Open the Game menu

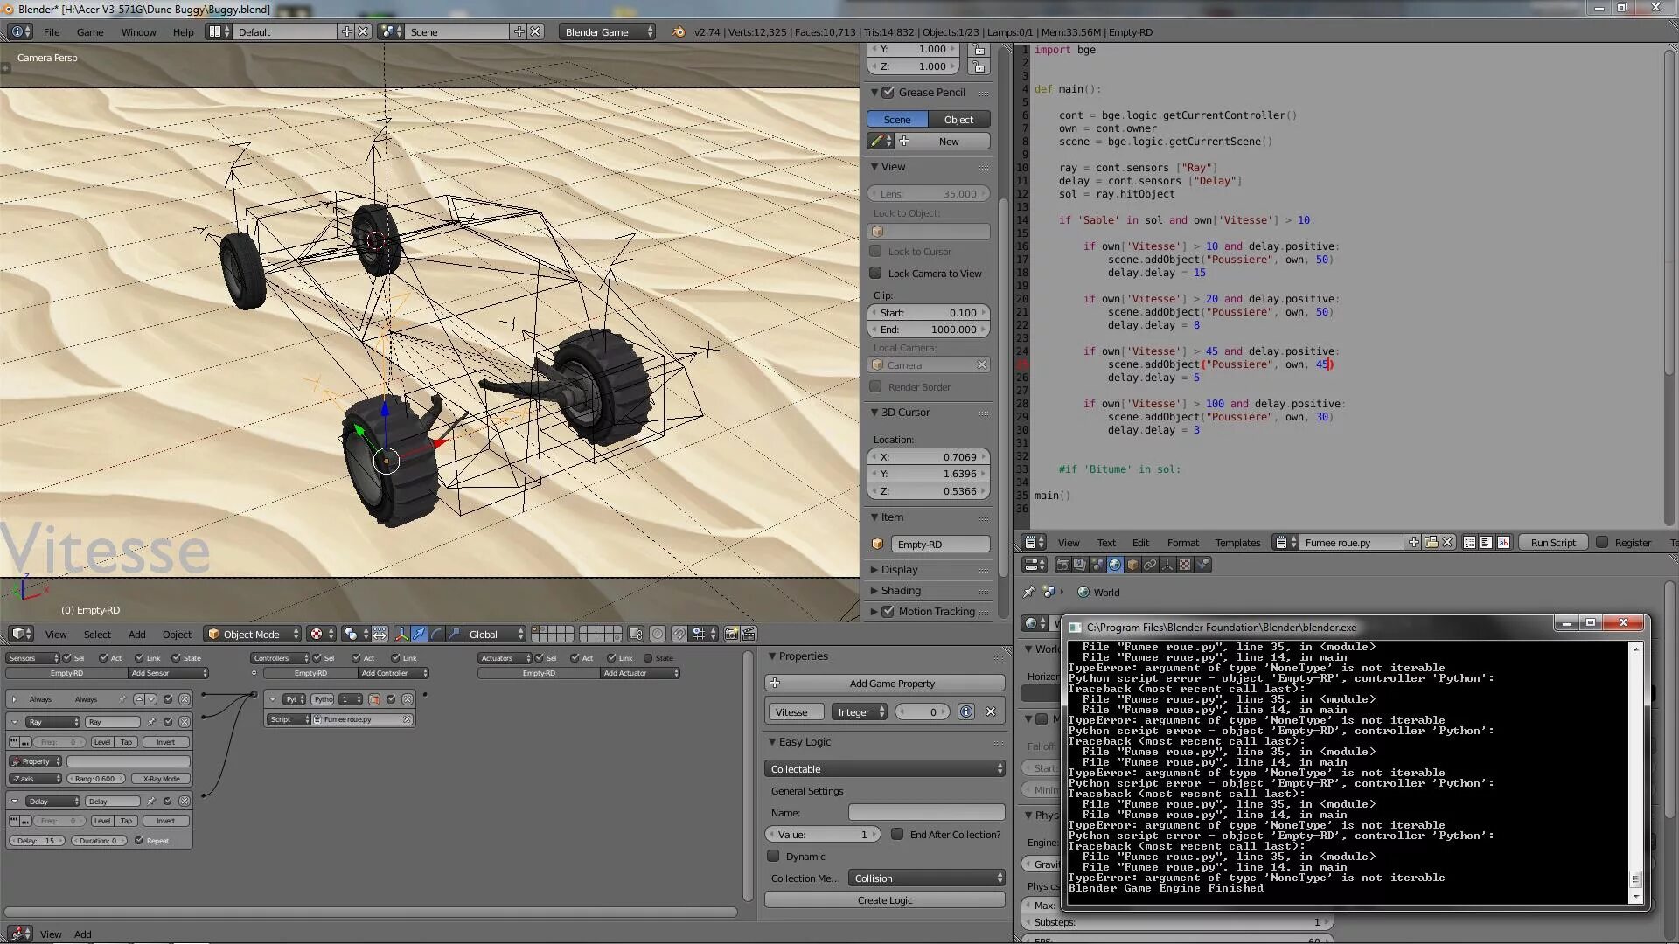tap(90, 32)
